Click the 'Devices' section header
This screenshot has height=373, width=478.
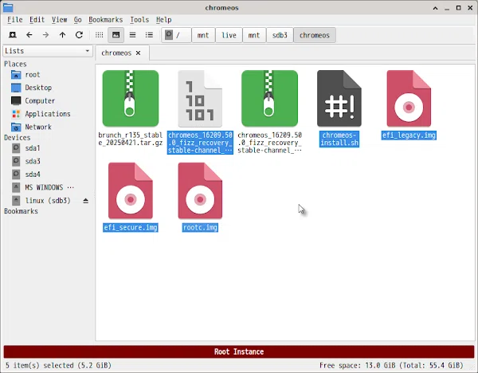[18, 138]
